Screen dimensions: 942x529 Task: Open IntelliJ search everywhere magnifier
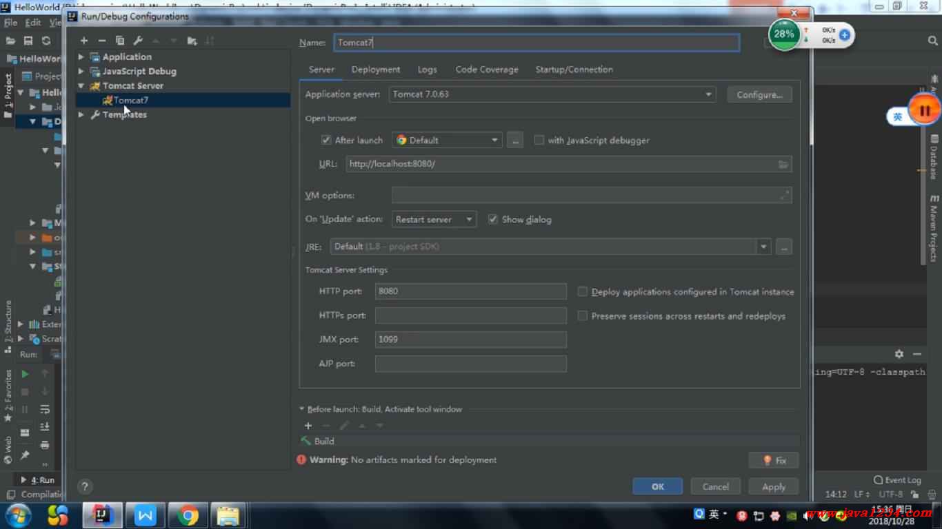pos(932,41)
